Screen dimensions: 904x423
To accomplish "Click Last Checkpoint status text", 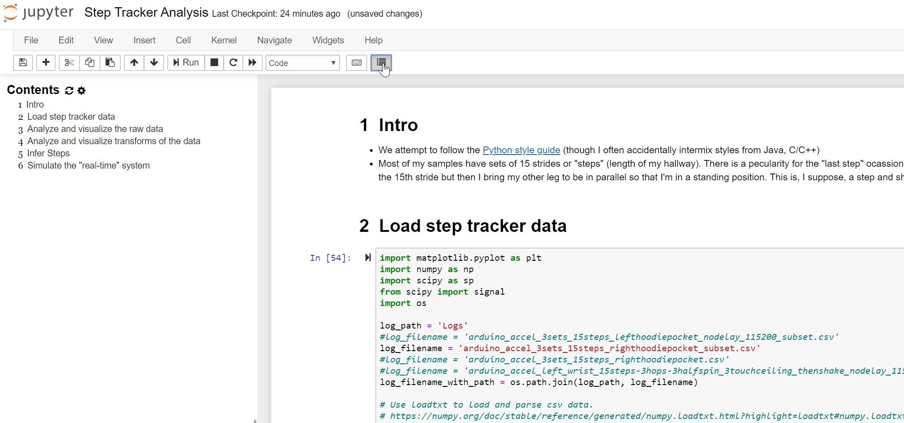I will 276,14.
